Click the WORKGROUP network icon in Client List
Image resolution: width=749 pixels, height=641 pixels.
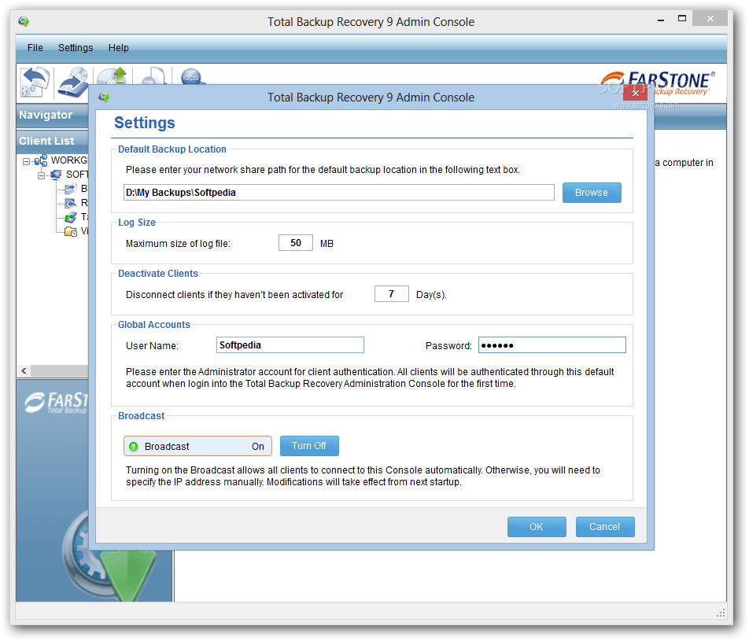(x=41, y=160)
